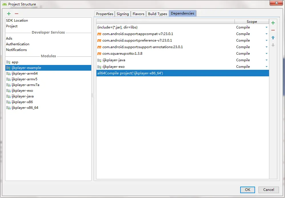
Task: Click the Maven icon beside appcompat-v7 dependency
Action: [99, 34]
